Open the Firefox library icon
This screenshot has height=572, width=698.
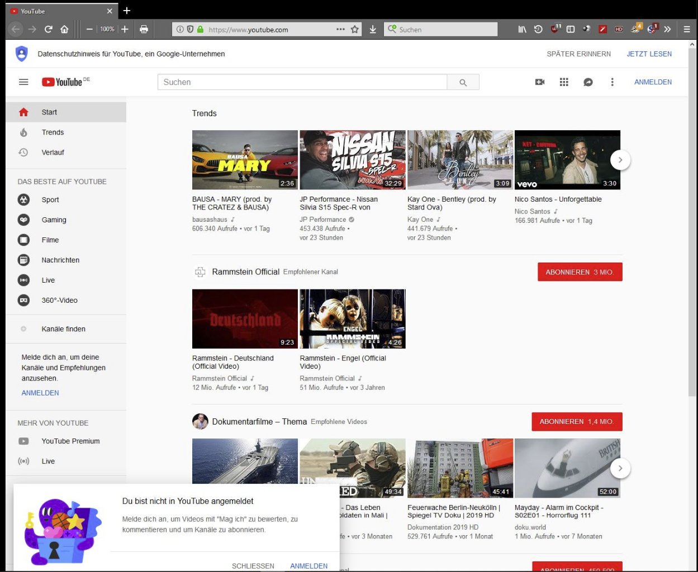[522, 29]
